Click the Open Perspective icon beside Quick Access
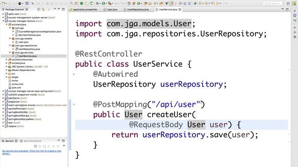 pos(288,3)
